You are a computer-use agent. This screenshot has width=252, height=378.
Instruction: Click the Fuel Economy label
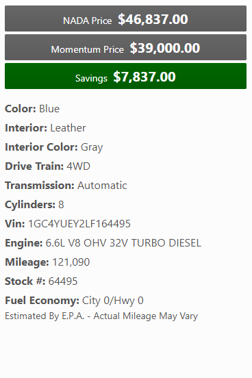pos(42,301)
